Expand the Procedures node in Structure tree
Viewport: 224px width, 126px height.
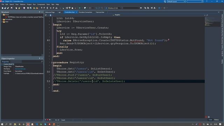2,20
